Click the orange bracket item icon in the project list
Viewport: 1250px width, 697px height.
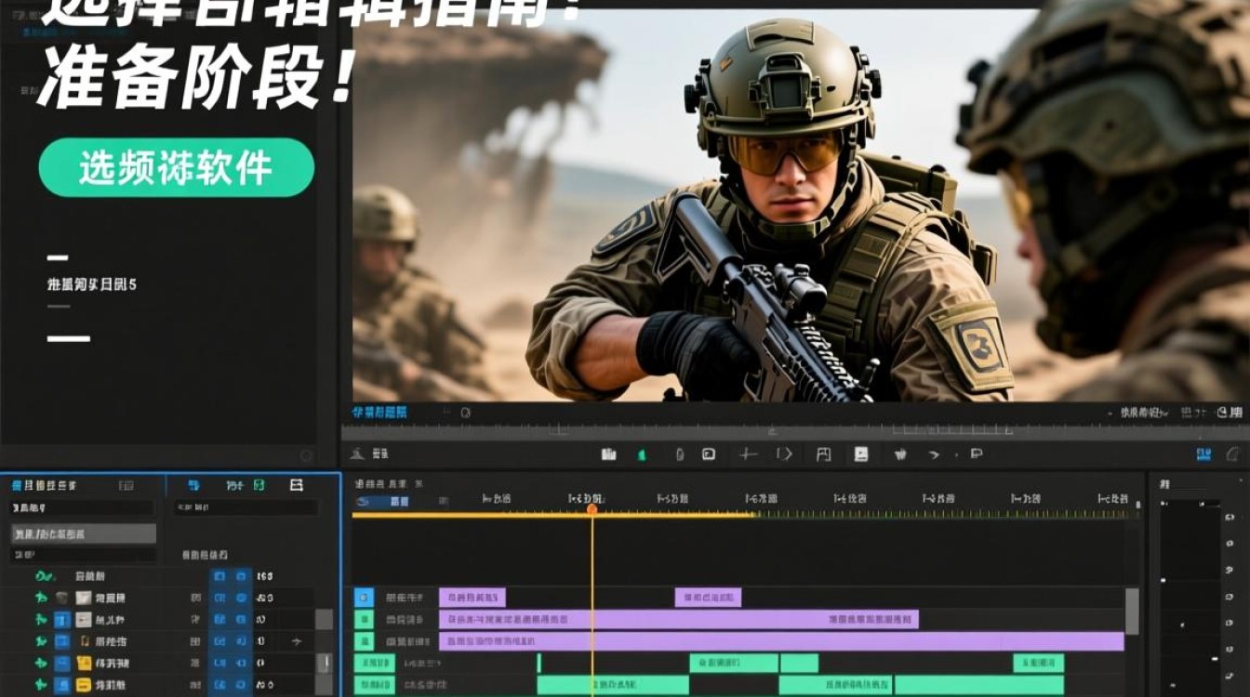click(x=85, y=641)
